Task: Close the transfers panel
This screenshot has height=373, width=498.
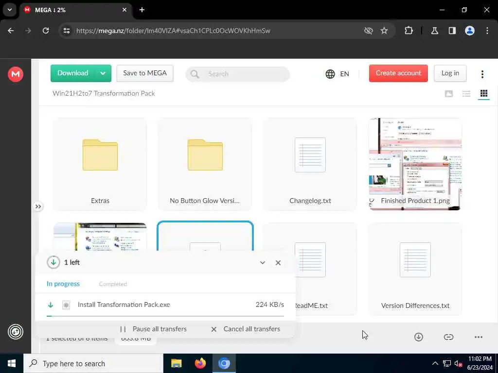Action: pos(278,263)
